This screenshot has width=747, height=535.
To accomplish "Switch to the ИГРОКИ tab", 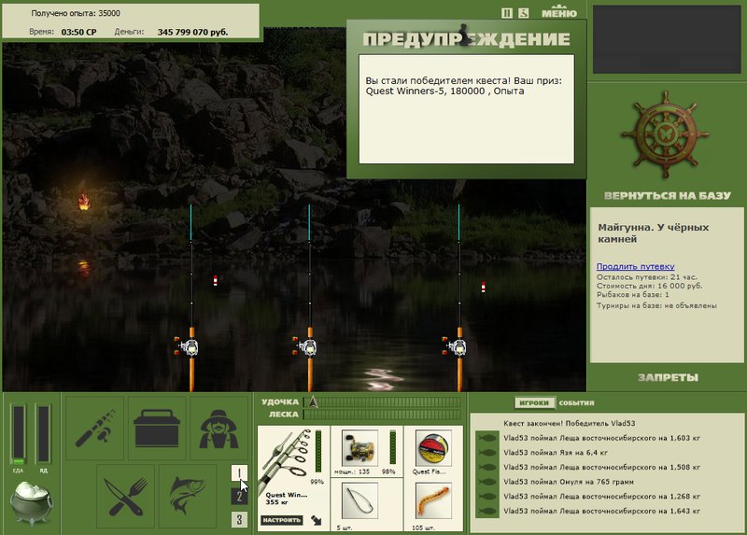I will point(534,403).
